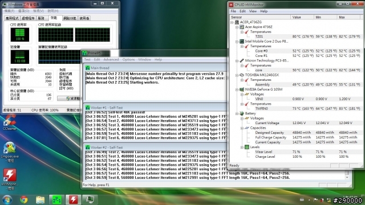The width and height of the screenshot is (365, 205).
Task: Sort by Value column header
Action: (x=302, y=17)
